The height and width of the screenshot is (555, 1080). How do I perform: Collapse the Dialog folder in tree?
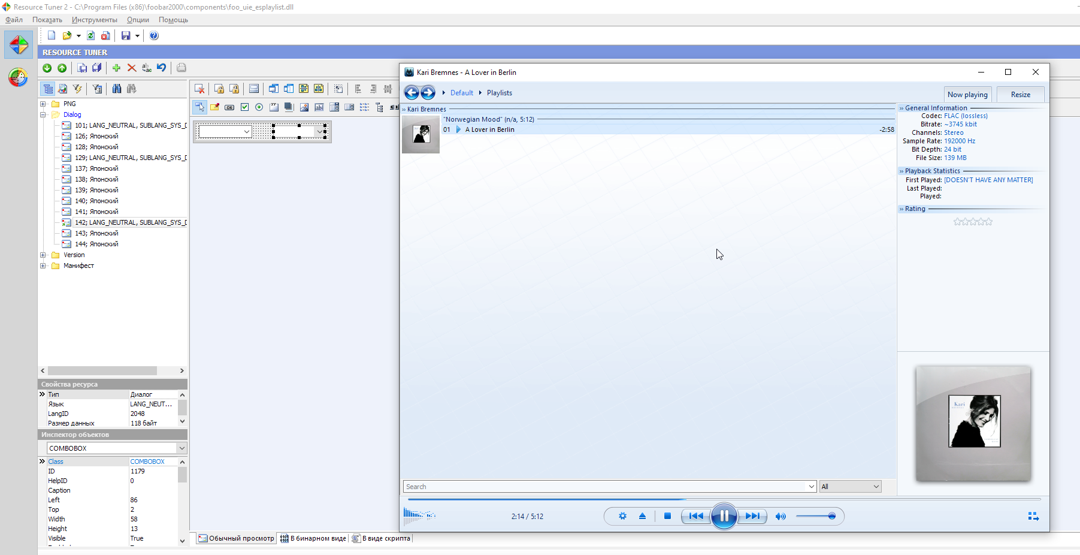click(43, 114)
